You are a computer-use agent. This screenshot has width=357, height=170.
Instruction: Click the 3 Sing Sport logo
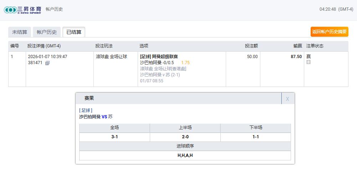(22, 10)
